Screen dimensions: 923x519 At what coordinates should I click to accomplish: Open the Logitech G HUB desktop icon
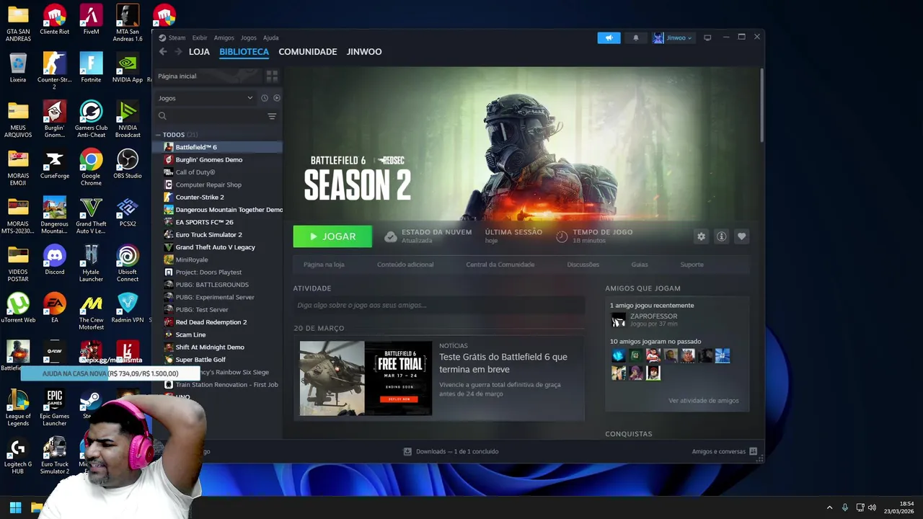(x=18, y=456)
